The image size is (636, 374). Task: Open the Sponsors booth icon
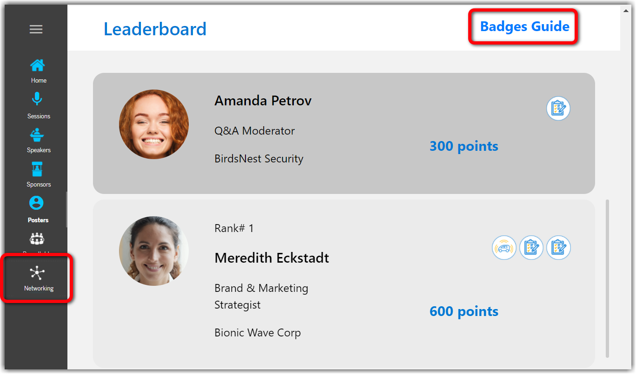(x=37, y=169)
